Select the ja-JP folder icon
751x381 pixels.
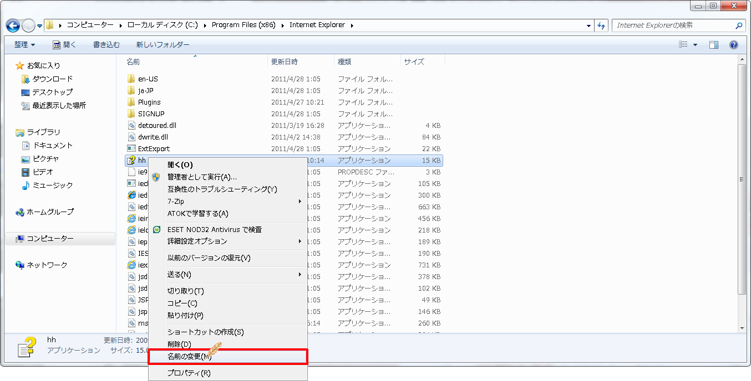131,90
